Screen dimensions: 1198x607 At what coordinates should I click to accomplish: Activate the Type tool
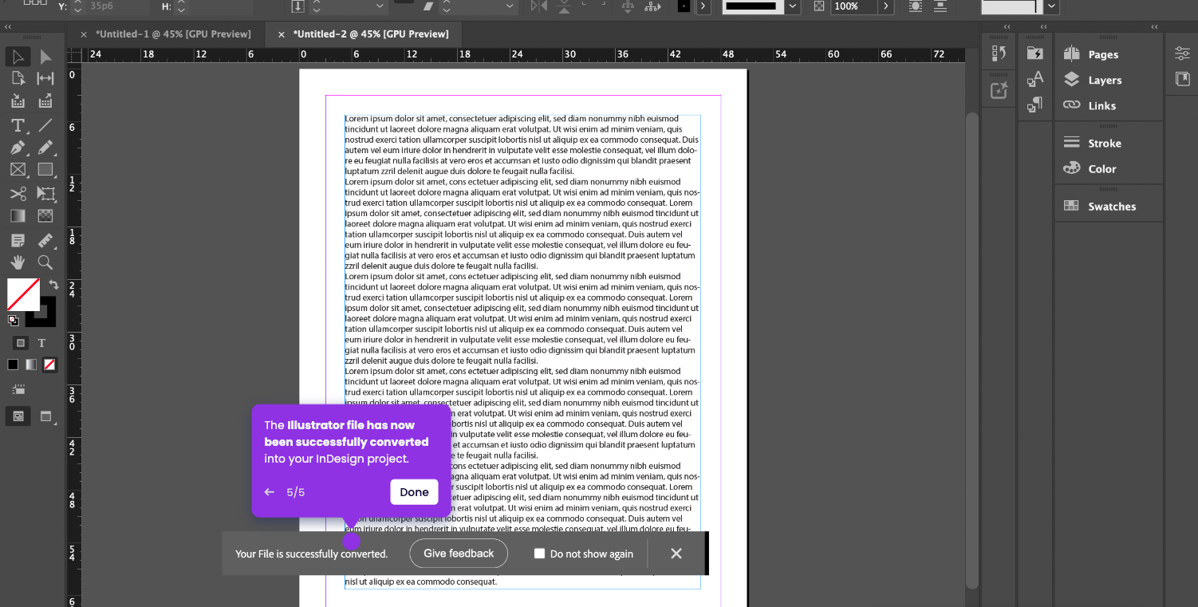(x=18, y=125)
